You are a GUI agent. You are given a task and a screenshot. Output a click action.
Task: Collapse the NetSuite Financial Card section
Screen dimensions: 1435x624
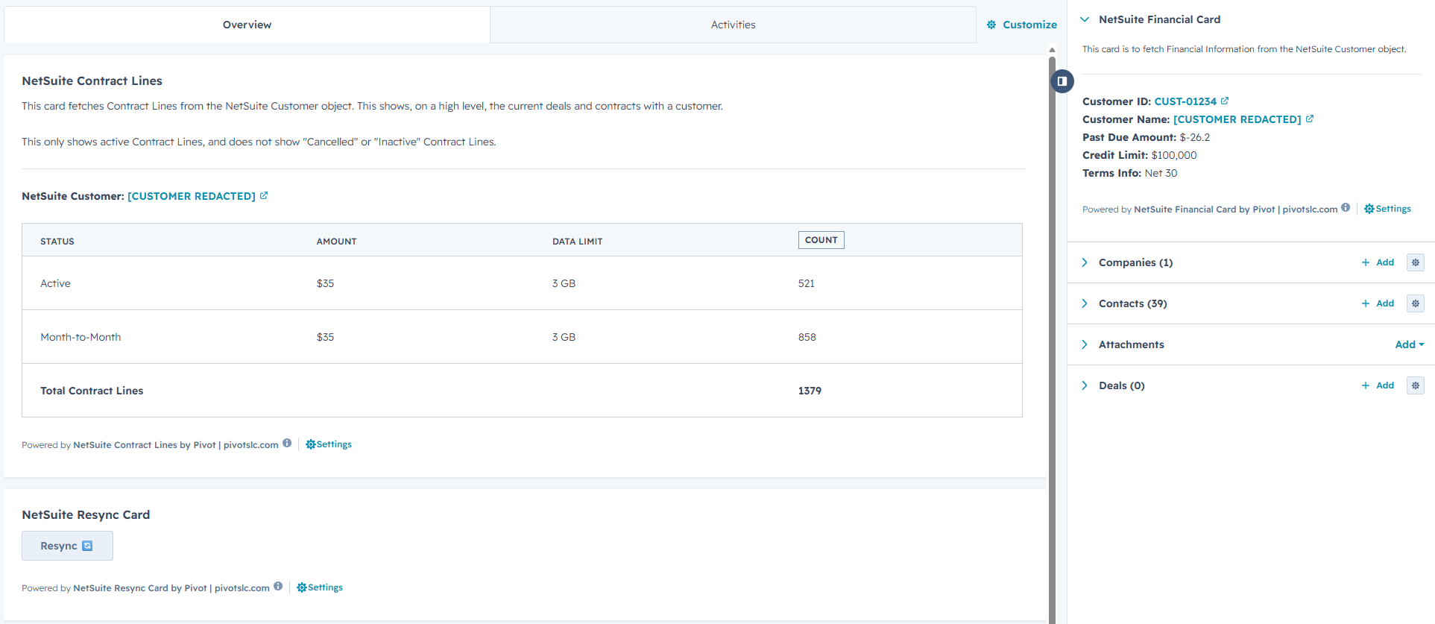(x=1085, y=19)
